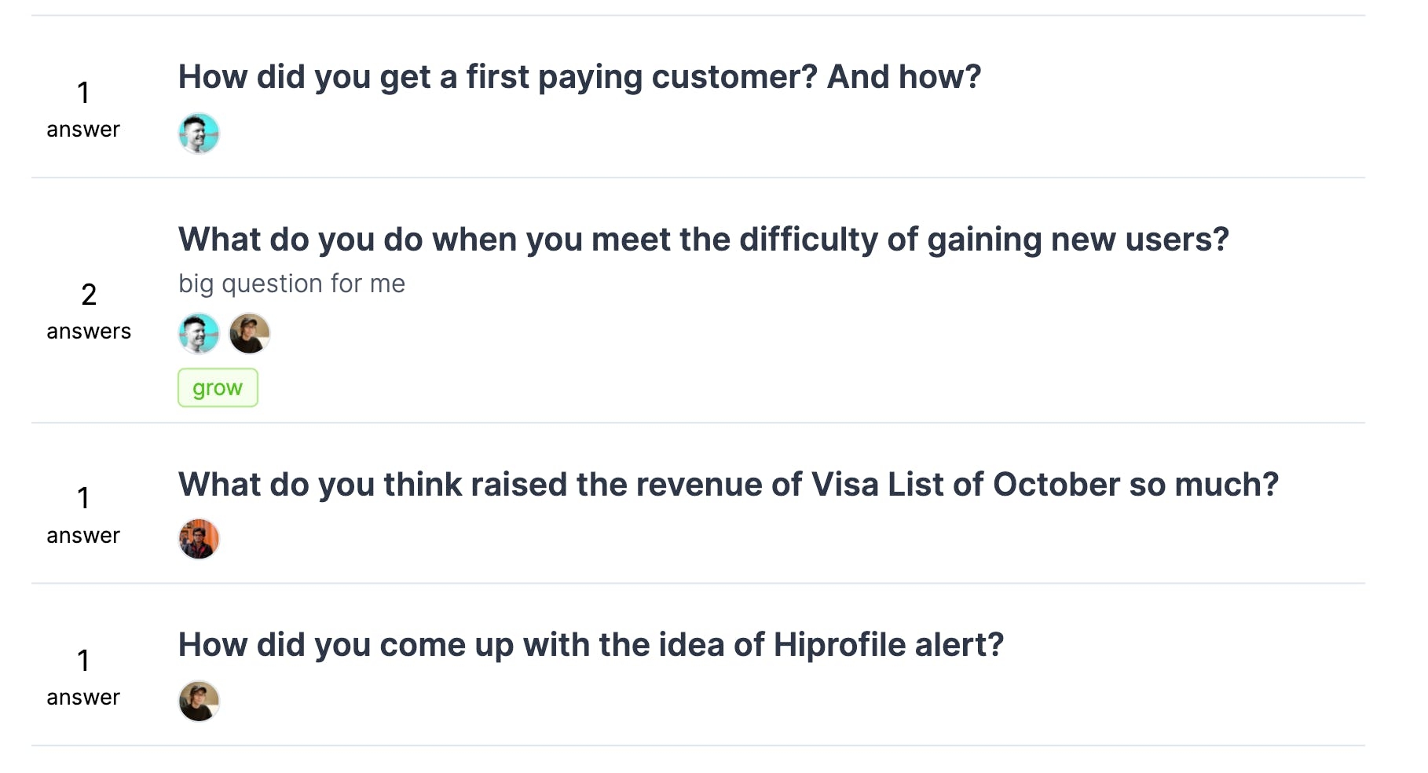
Task: Open the Hiprofile alert idea question
Action: (591, 645)
